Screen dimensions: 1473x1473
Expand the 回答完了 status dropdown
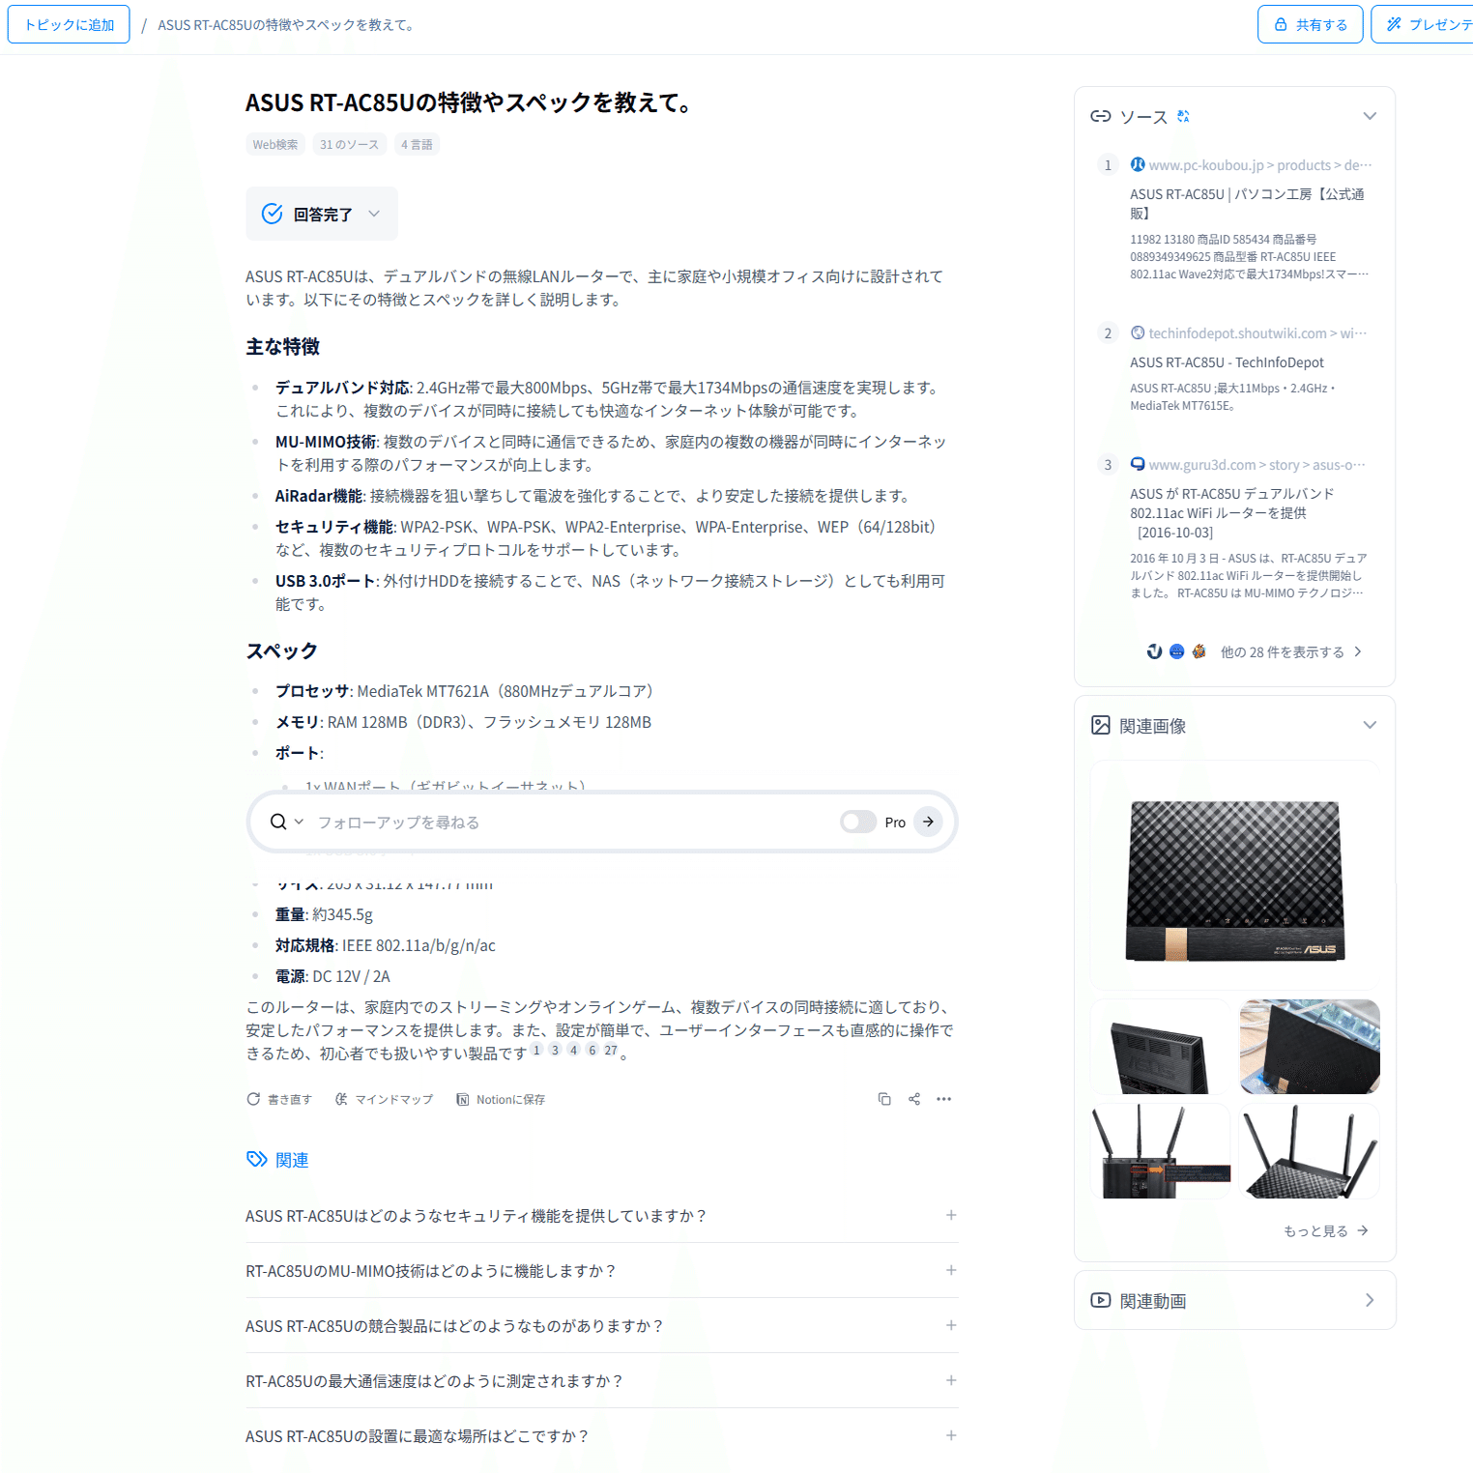point(374,214)
